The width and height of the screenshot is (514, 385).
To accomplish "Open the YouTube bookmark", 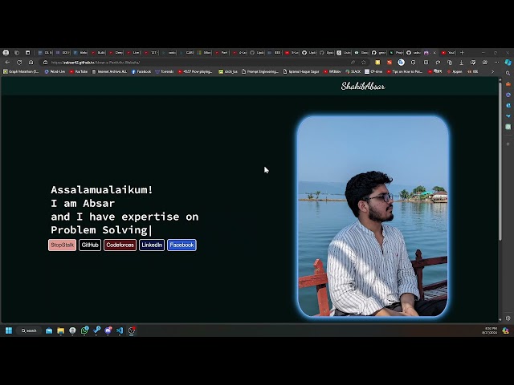I will (79, 71).
